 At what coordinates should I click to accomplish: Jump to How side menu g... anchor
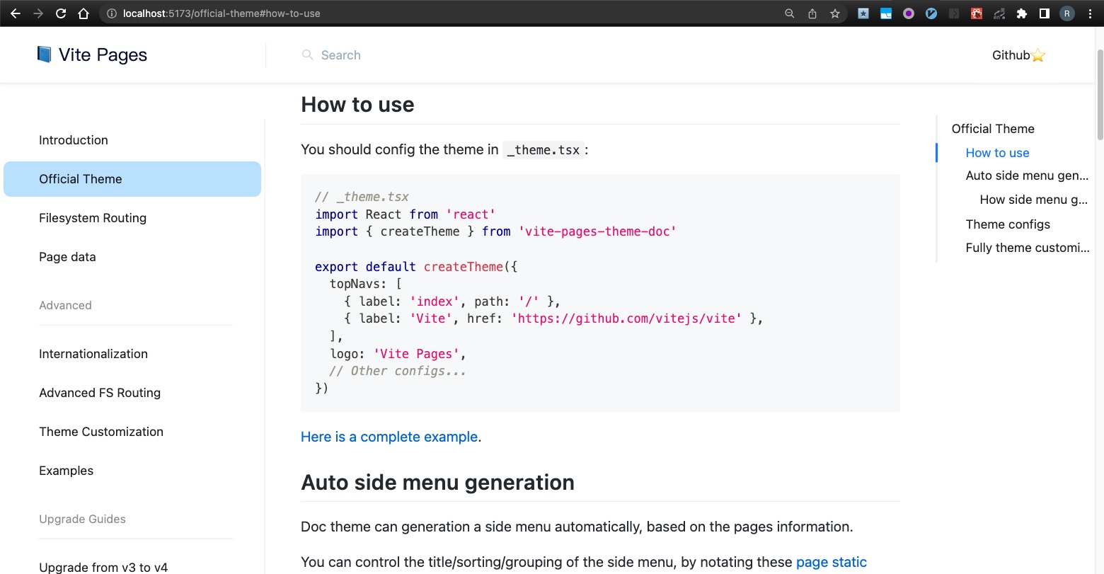tap(1034, 200)
